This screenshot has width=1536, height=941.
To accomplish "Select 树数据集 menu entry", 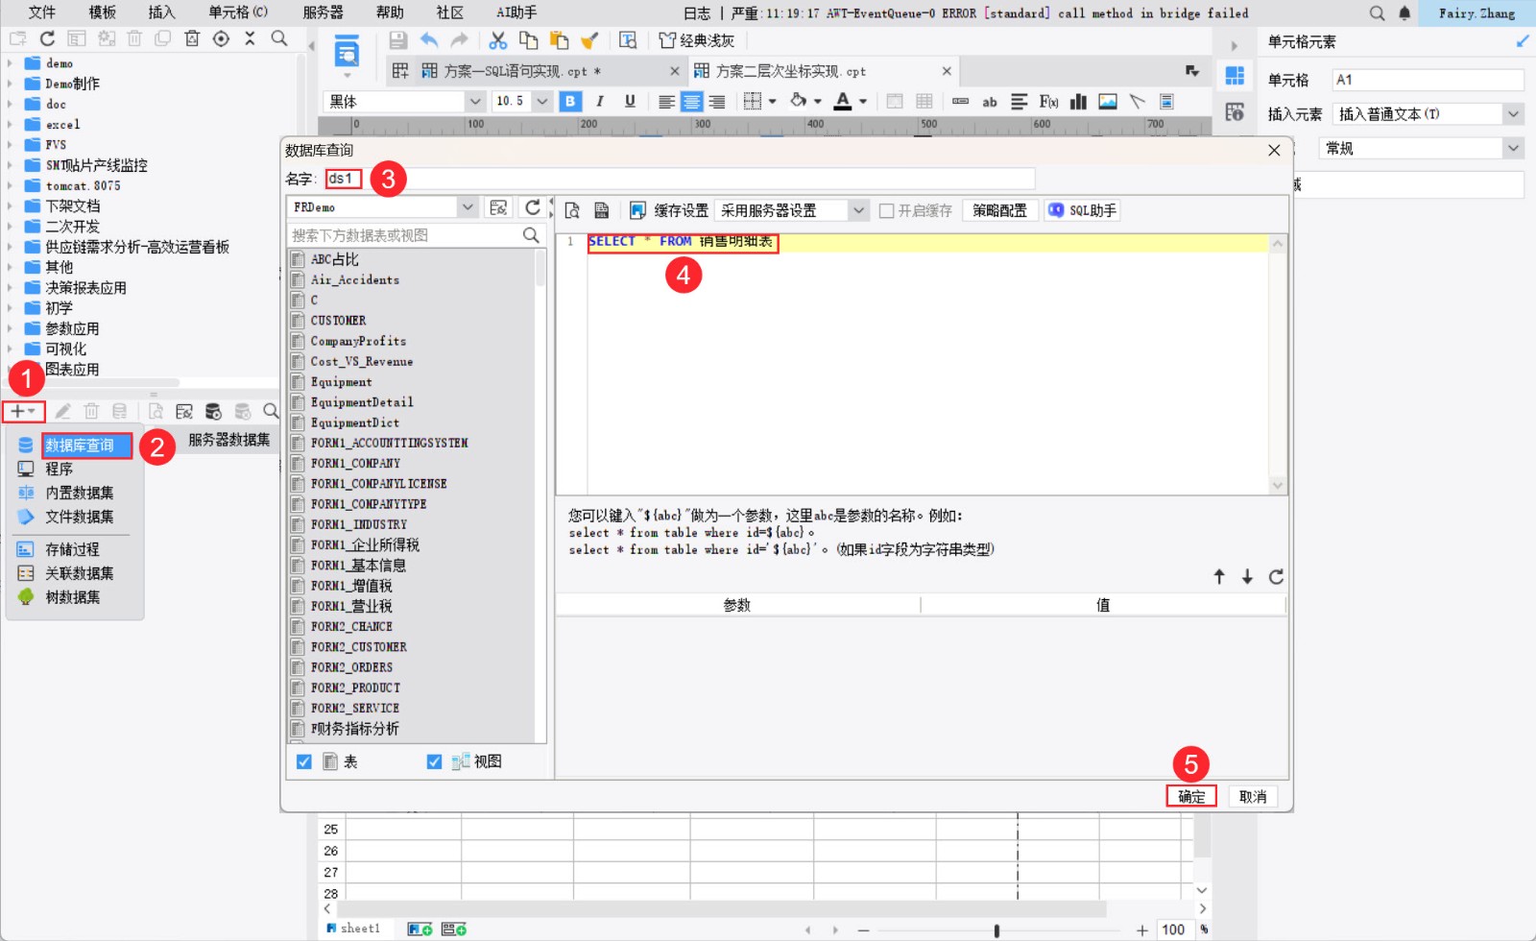I will coord(72,597).
